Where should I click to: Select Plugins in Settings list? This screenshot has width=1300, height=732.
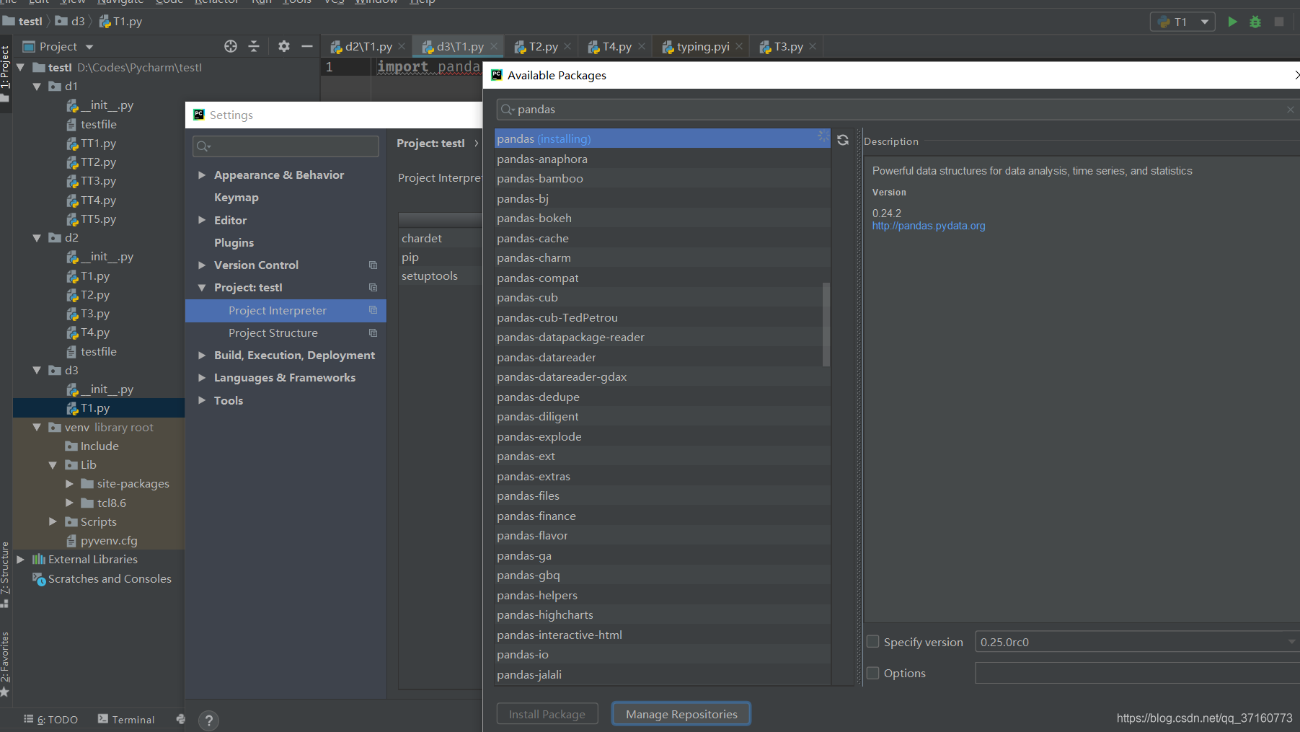click(x=234, y=243)
